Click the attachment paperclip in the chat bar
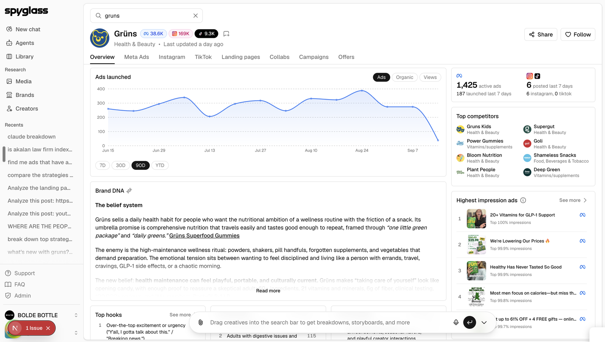Screen dimensions: 605x342 point(201,322)
